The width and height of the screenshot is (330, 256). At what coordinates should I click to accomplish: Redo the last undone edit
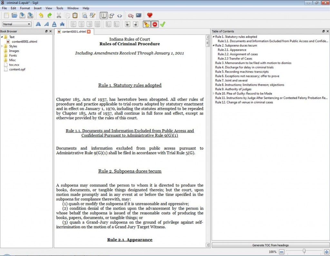tap(49, 15)
